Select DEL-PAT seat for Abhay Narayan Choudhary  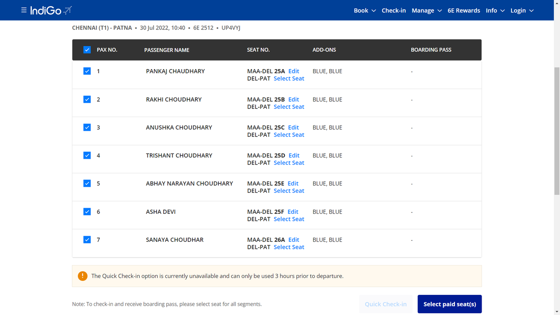[x=289, y=190]
